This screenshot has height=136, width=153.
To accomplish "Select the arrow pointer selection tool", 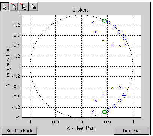I will [5, 7].
